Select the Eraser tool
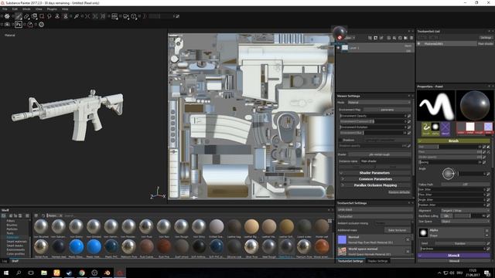Screen dimensions: 495x278 tap(26, 16)
